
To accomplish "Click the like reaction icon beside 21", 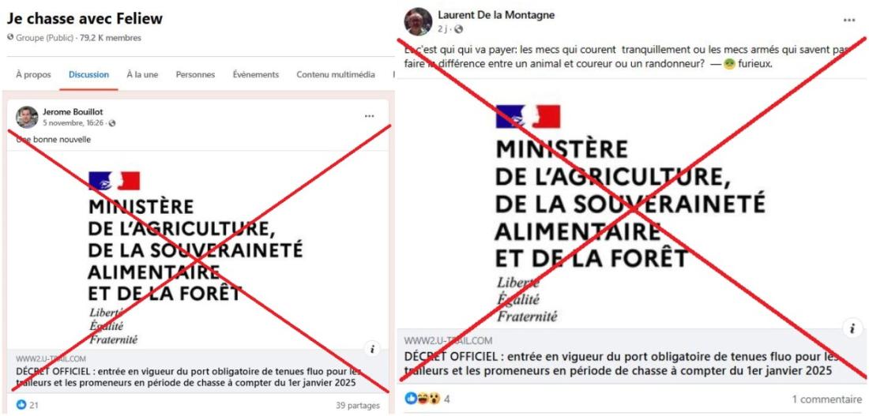I will (21, 405).
